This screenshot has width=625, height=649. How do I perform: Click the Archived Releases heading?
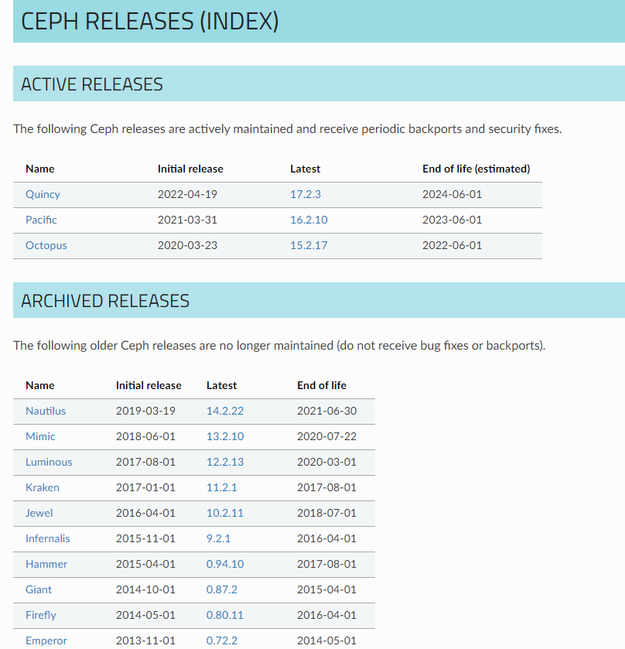[x=105, y=301]
